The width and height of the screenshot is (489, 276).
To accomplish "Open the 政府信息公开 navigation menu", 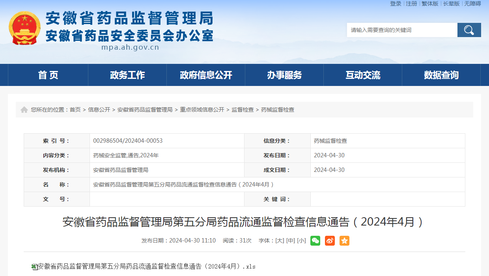I will (x=206, y=75).
